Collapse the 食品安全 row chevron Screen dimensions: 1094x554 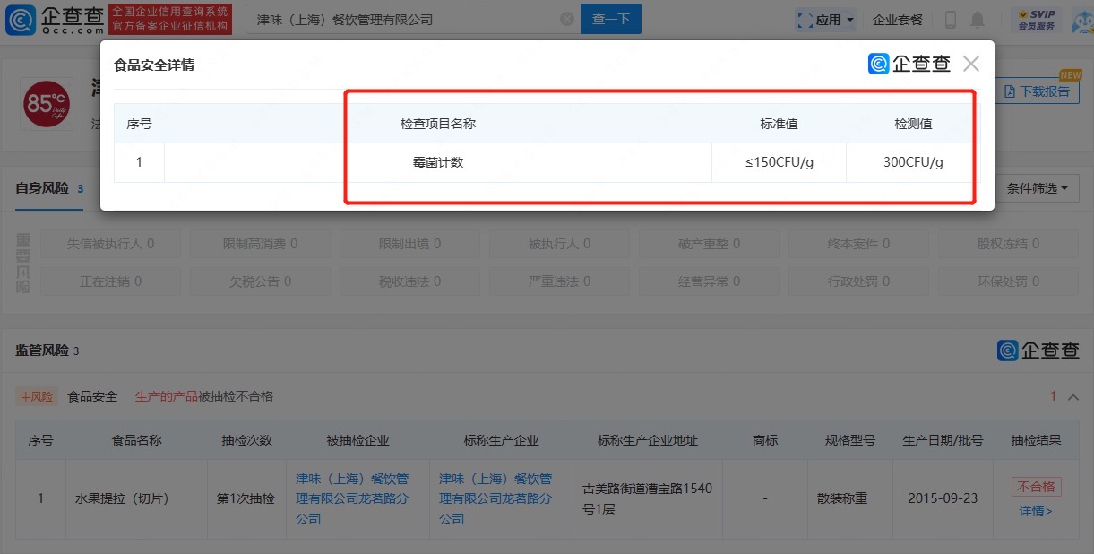(1073, 397)
